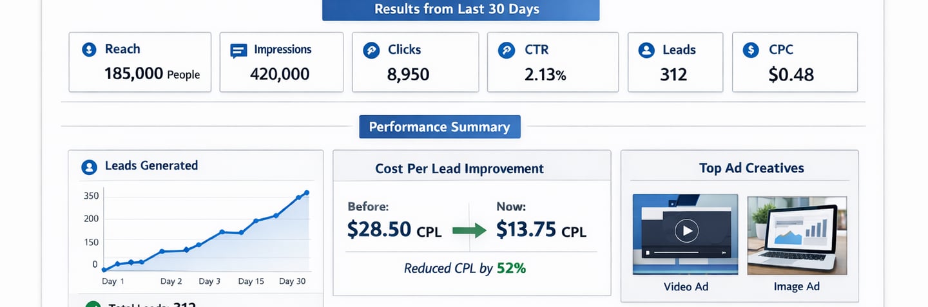Play the Video Ad preview
Screen dimensions: 928x307
[686, 230]
